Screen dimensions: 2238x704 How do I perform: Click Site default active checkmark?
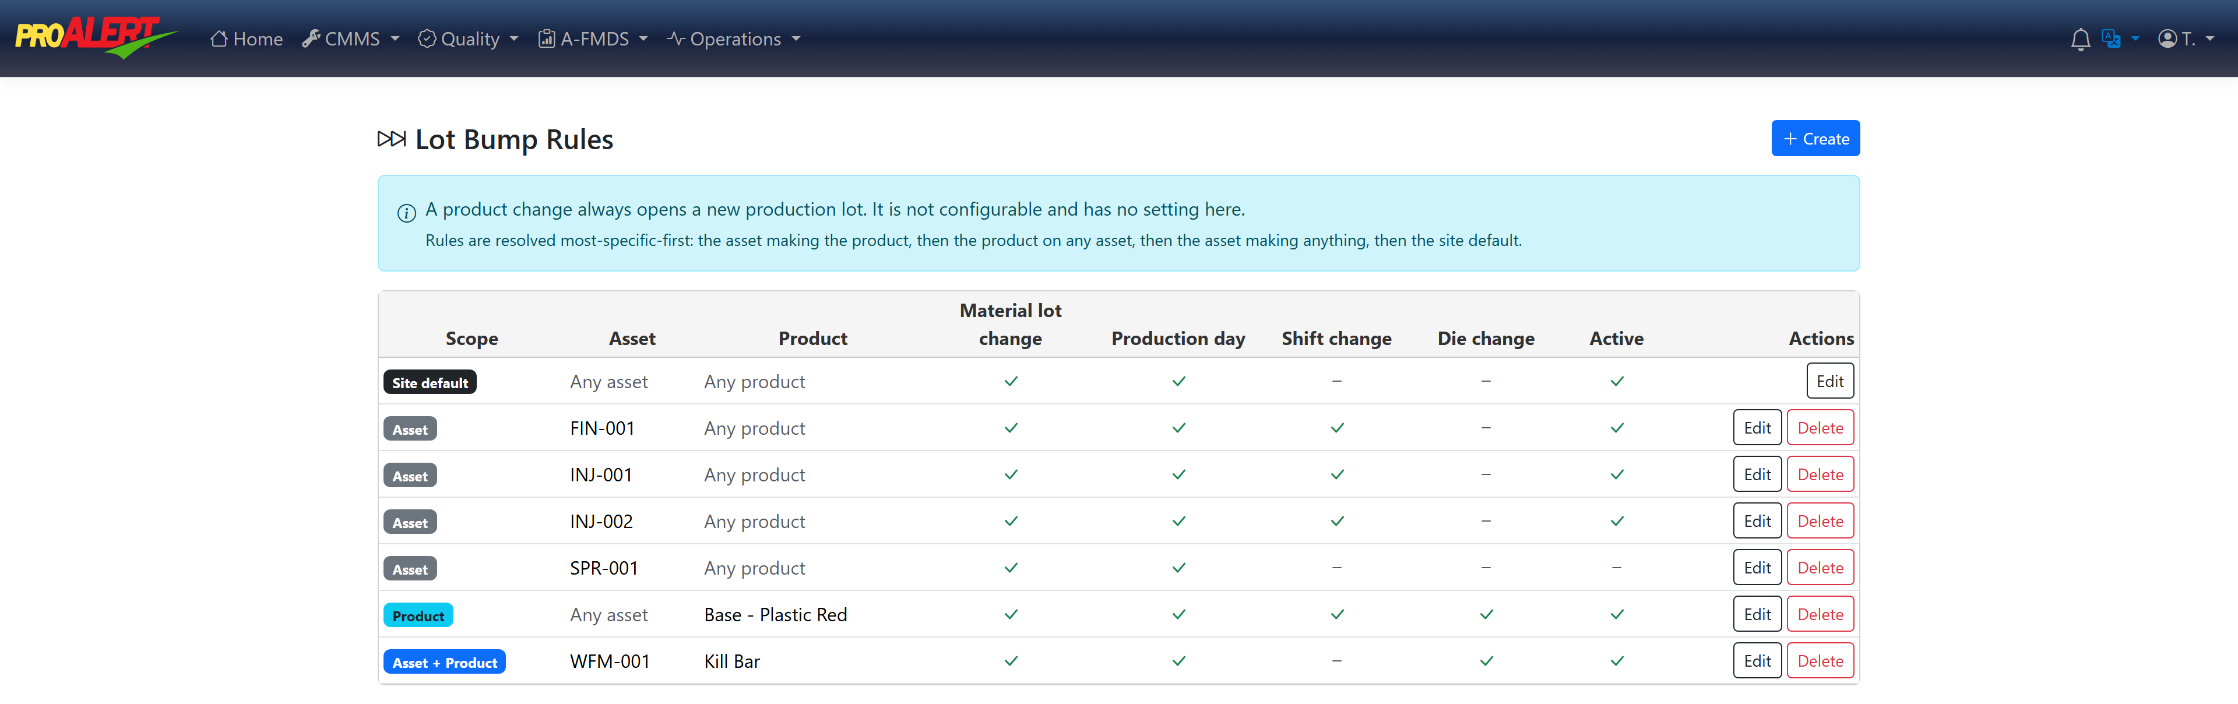(1617, 381)
